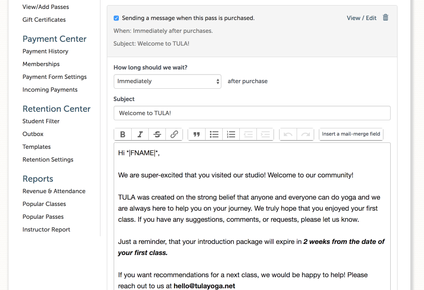Click the Reports heading
This screenshot has height=290, width=424.
coord(38,179)
